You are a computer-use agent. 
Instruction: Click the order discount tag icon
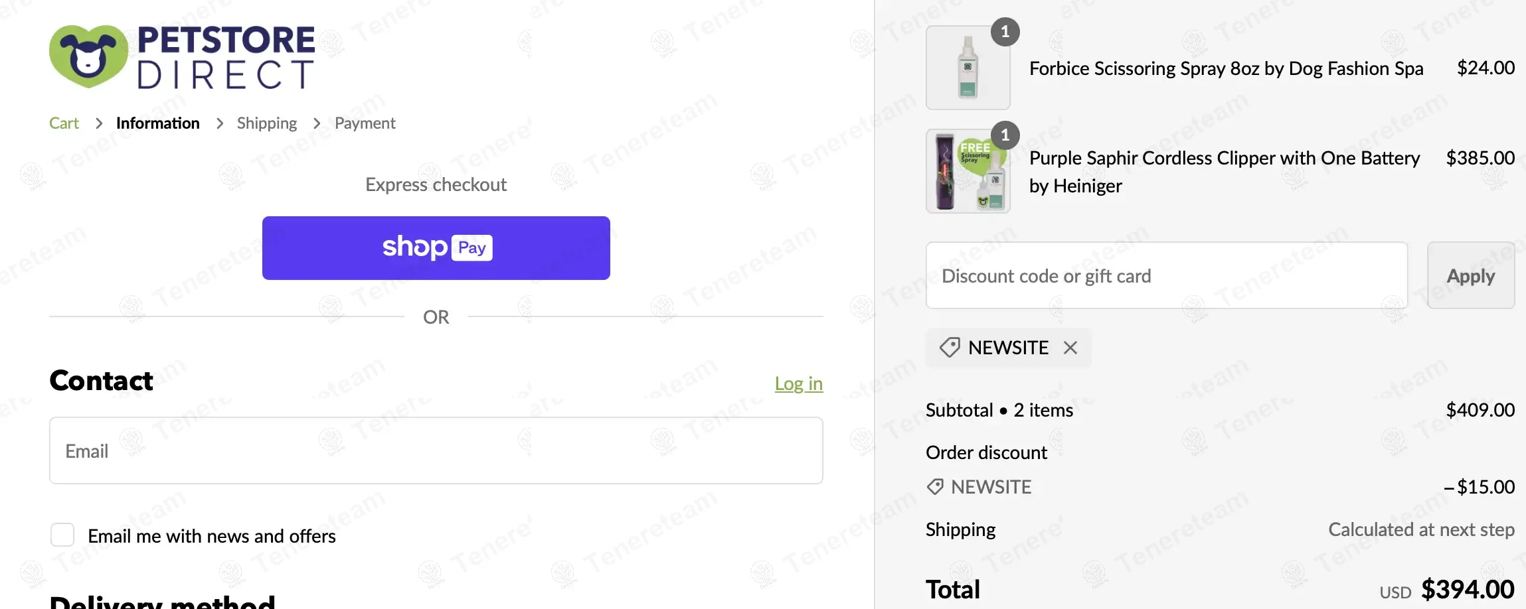click(x=935, y=487)
